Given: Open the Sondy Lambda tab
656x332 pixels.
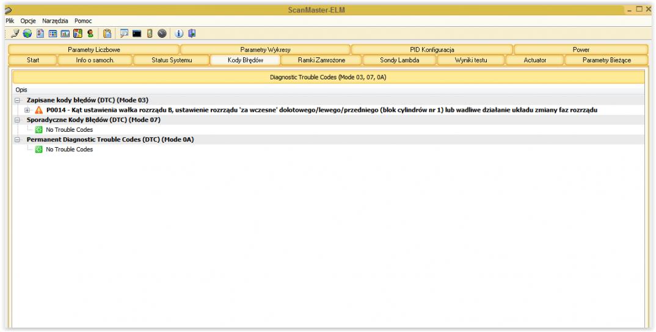Looking at the screenshot, I should (399, 60).
